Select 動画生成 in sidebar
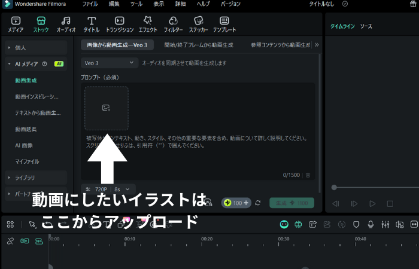 click(26, 80)
